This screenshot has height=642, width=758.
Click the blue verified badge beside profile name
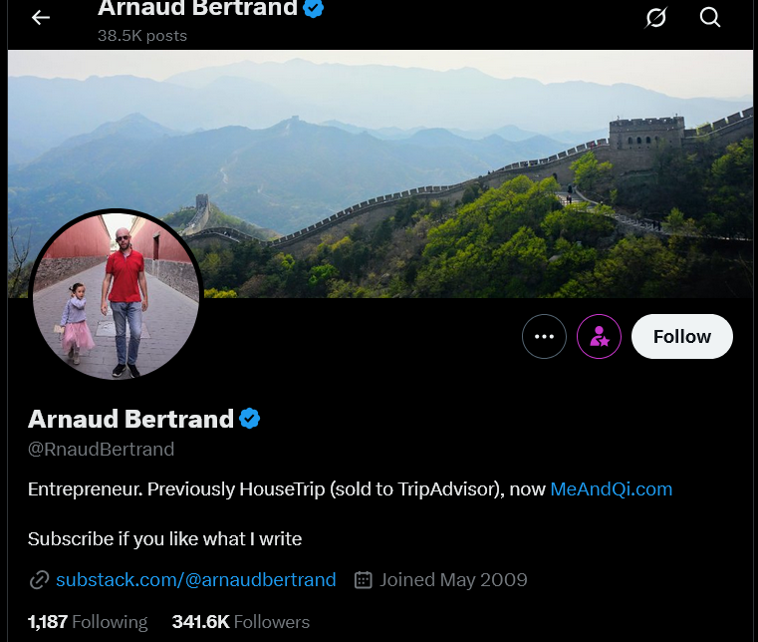point(249,419)
